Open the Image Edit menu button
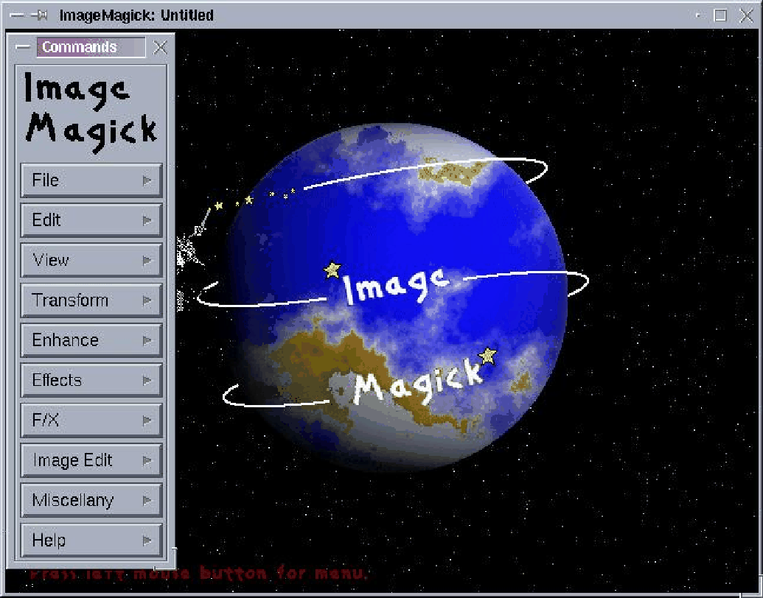 tap(91, 460)
